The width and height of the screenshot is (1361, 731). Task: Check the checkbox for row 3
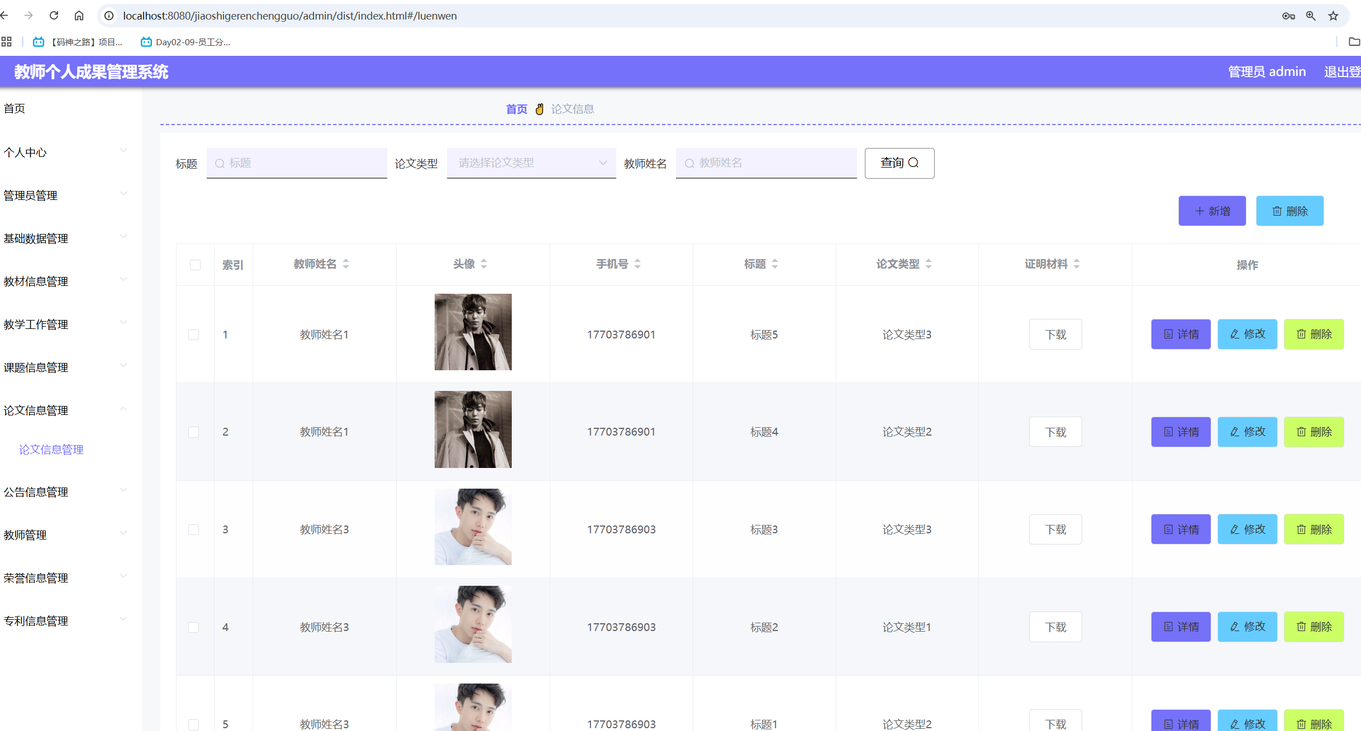194,529
